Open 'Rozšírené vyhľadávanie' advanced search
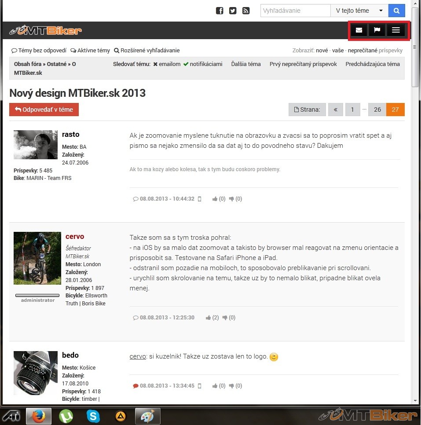 [147, 51]
